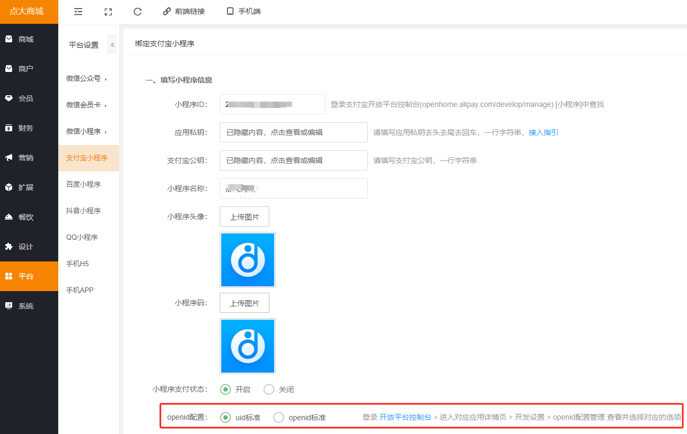
Task: Expand the 微信小程序 submenu
Action: [x=88, y=131]
